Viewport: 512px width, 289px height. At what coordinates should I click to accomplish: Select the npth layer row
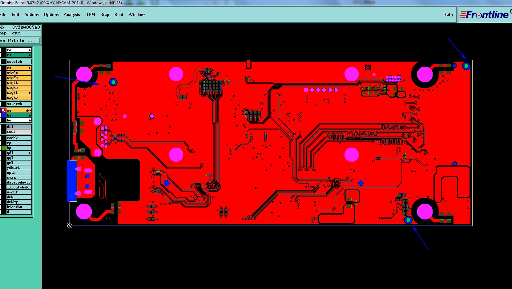(19, 172)
